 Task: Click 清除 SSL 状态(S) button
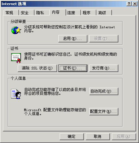[x=37, y=68]
